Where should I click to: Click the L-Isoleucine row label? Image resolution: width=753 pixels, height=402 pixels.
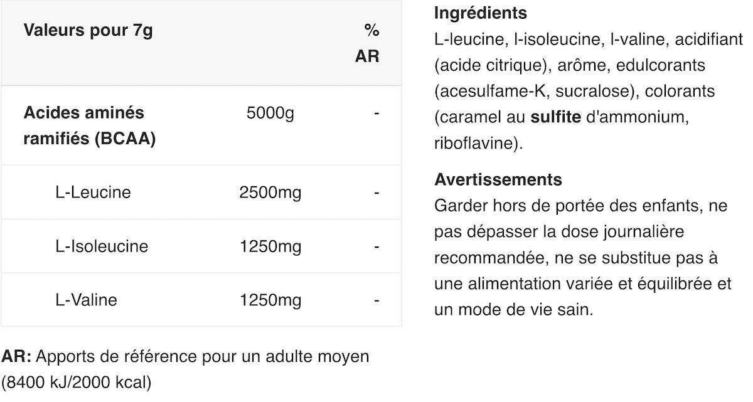coord(102,246)
